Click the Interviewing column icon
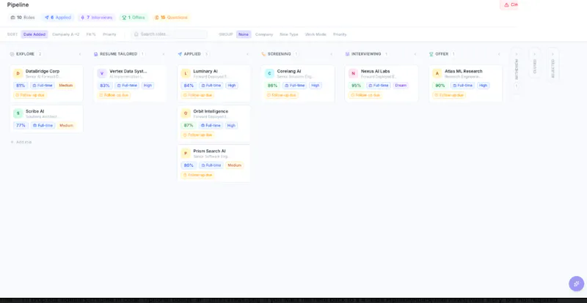Viewport: 587px width, 303px height. pos(347,54)
